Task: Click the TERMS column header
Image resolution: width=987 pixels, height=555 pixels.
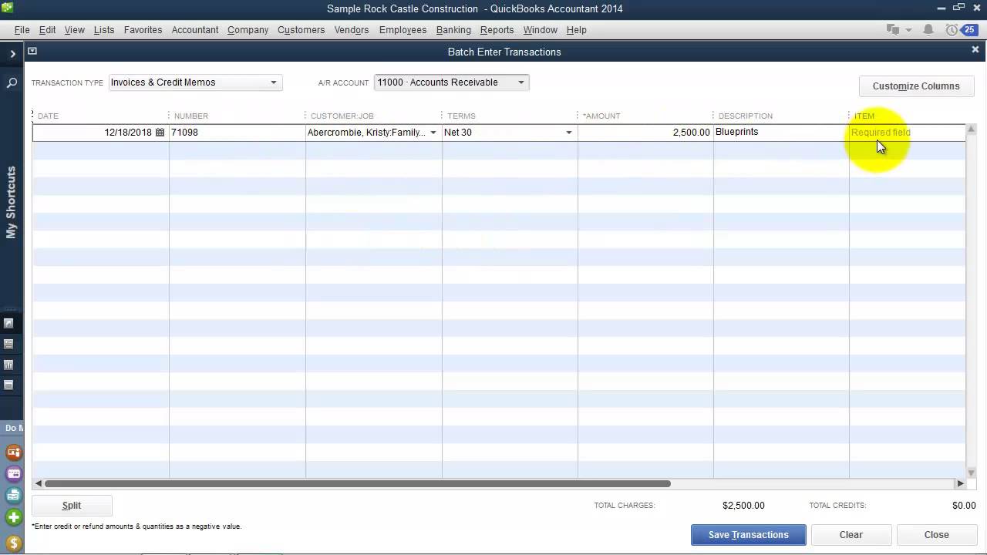Action: point(461,116)
